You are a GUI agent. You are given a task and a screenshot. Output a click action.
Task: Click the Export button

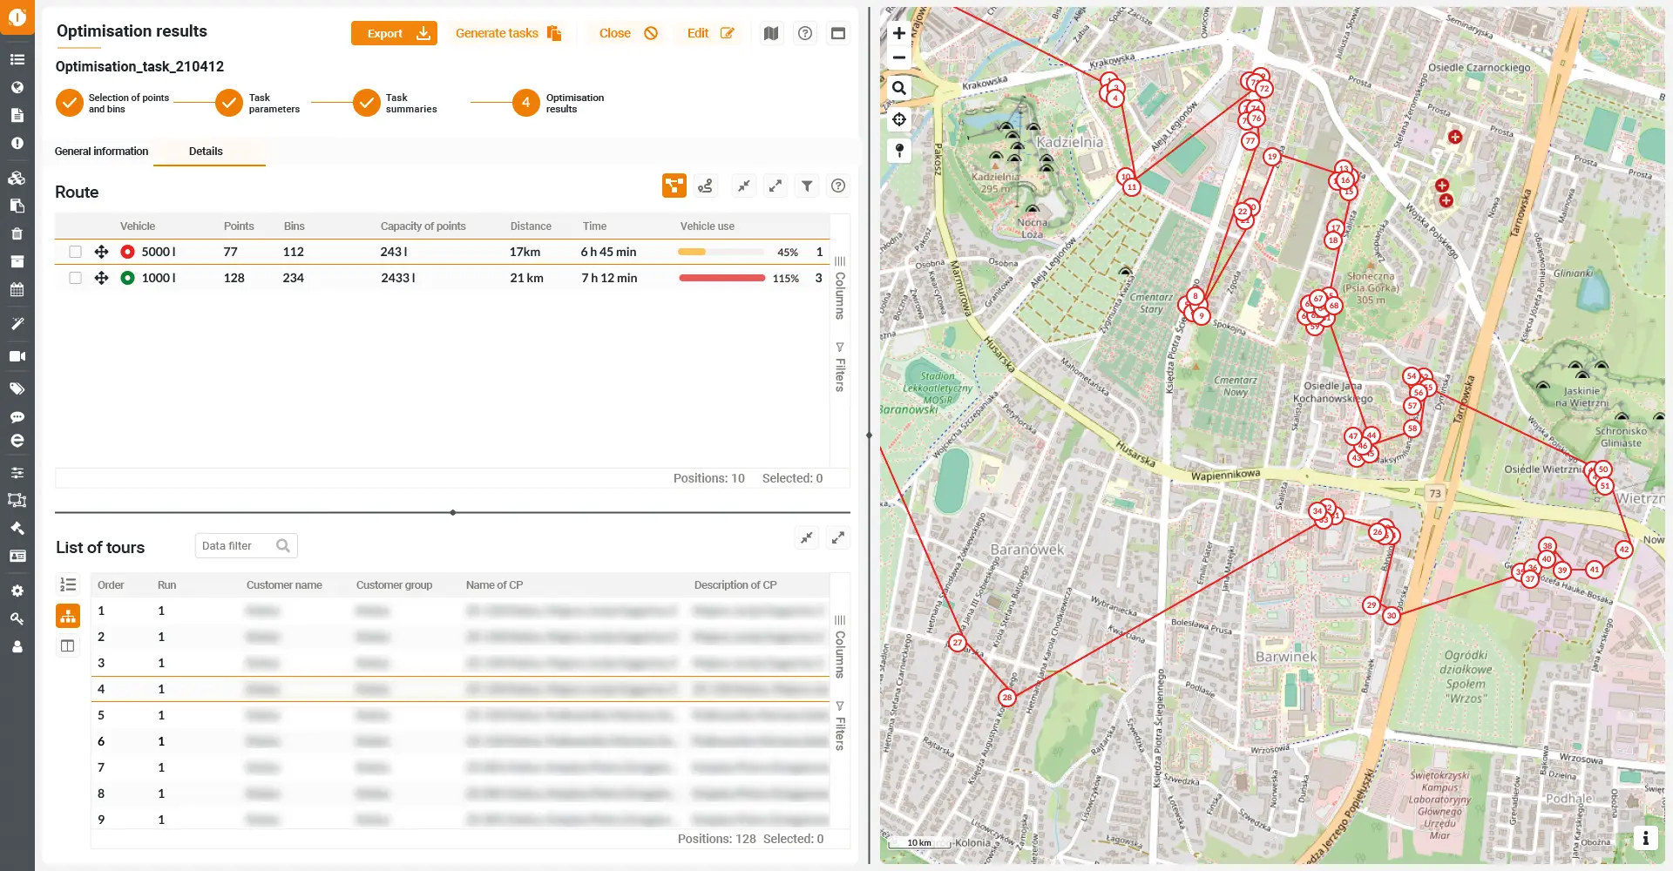394,33
